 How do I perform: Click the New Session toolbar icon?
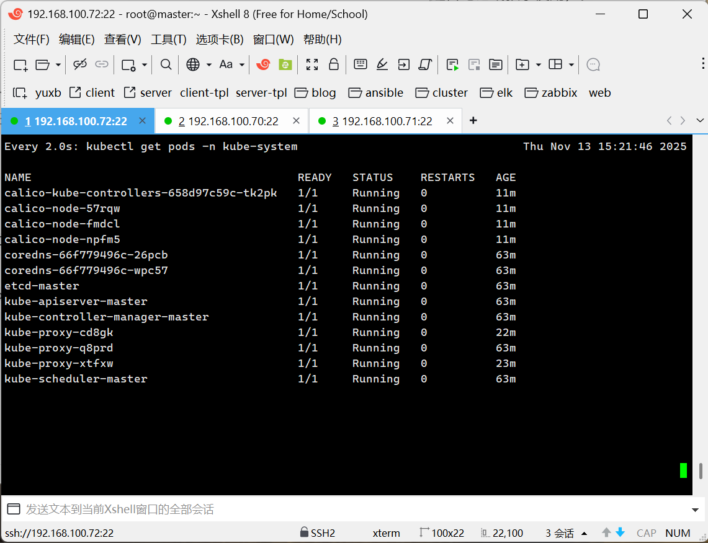point(20,65)
